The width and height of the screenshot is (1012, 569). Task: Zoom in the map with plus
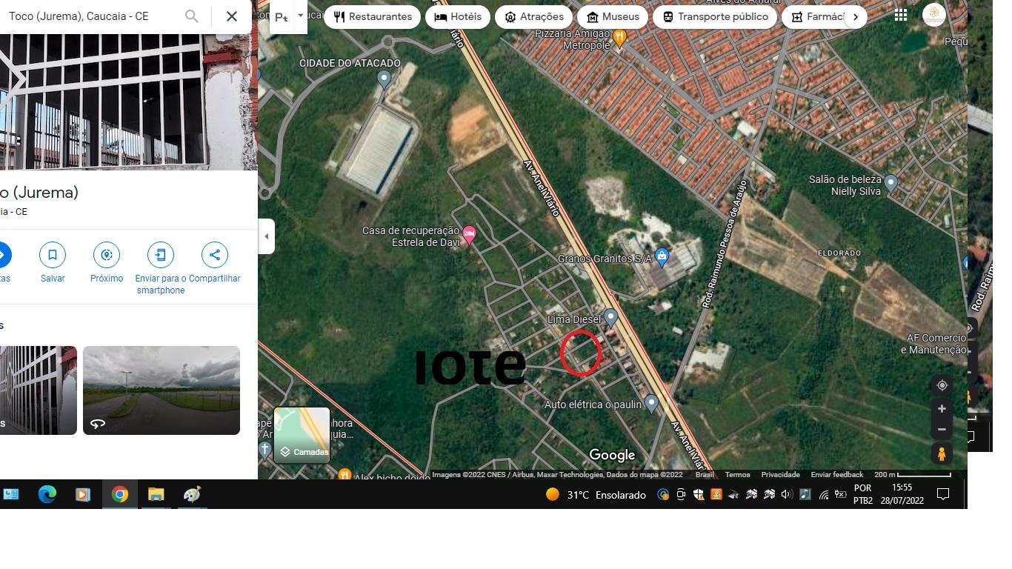click(942, 409)
